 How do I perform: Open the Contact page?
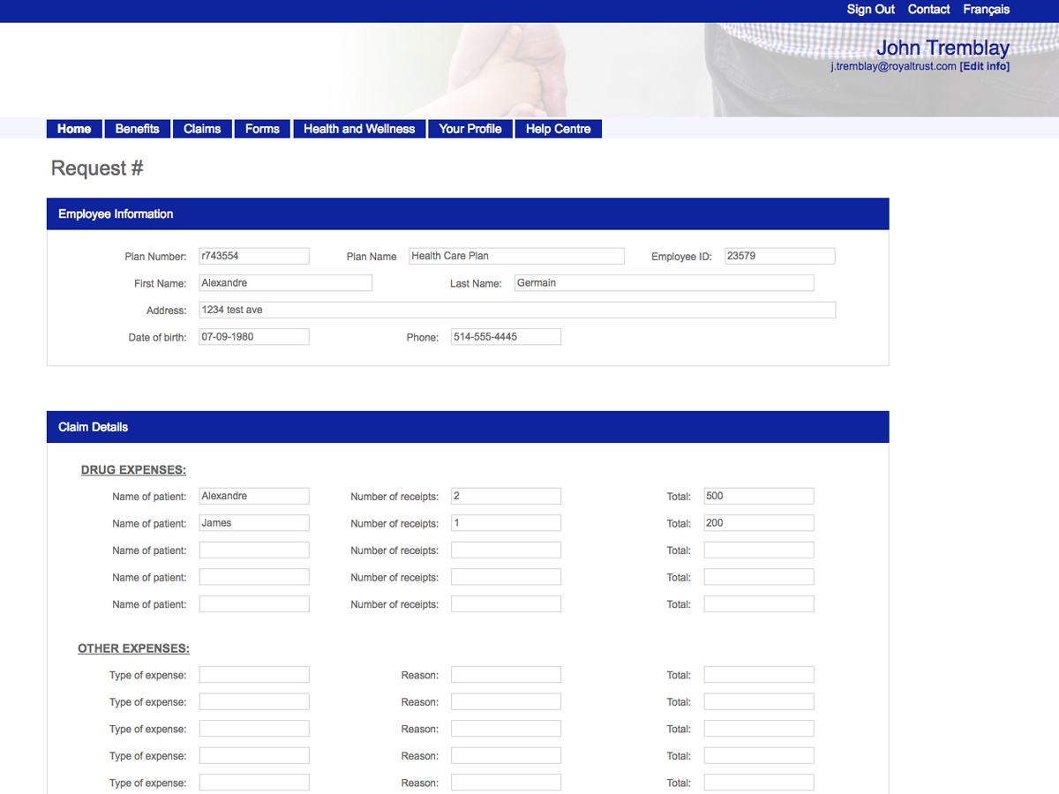click(x=928, y=10)
